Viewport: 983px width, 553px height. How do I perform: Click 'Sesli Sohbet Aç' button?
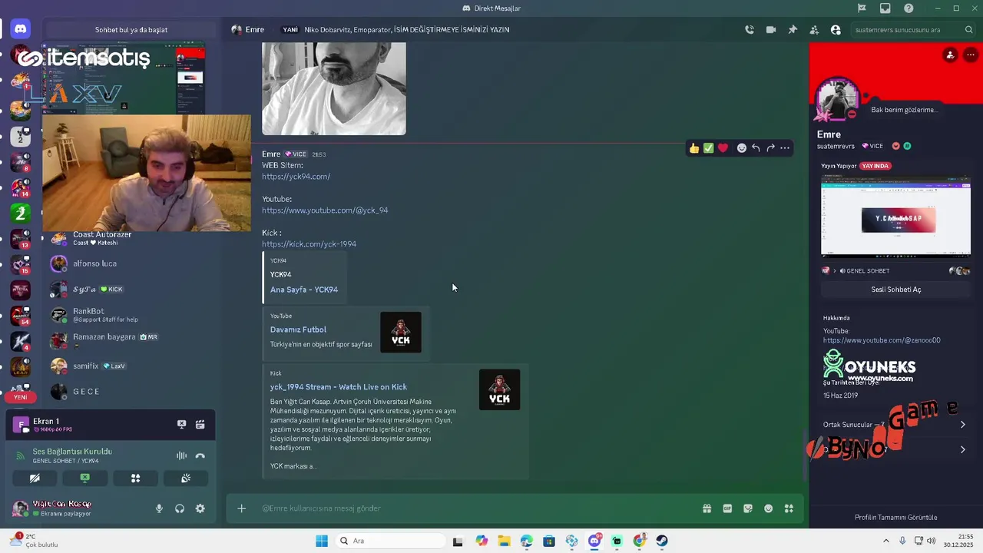pos(895,290)
